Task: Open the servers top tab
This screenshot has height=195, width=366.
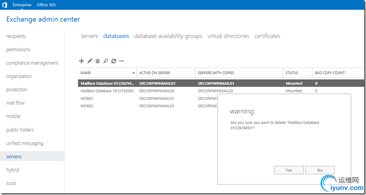Action: pos(90,36)
